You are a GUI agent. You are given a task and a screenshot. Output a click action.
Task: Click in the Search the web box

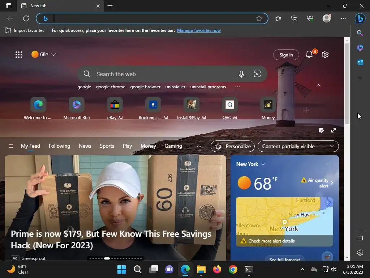tap(172, 74)
